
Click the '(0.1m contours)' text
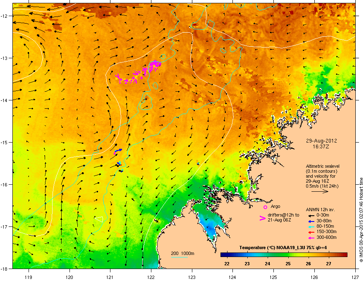[x=321, y=171]
